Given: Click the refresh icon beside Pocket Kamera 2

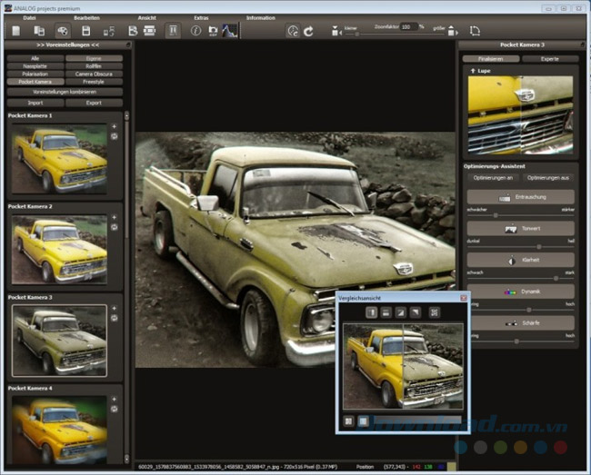Looking at the screenshot, I should point(115,227).
